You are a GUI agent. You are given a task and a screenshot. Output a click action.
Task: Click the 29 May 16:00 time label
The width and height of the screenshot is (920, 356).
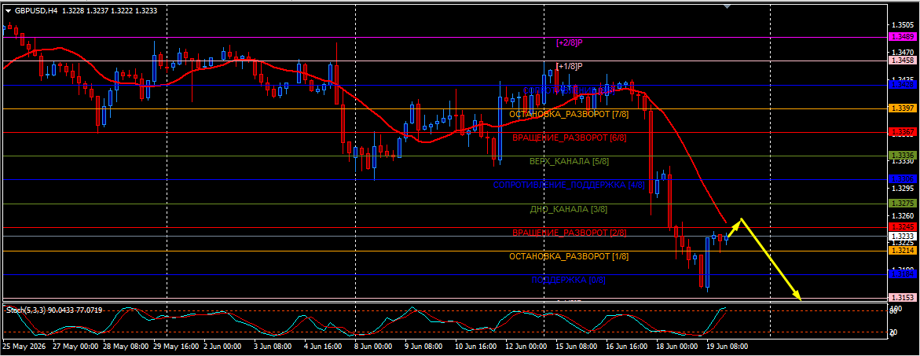(176, 347)
